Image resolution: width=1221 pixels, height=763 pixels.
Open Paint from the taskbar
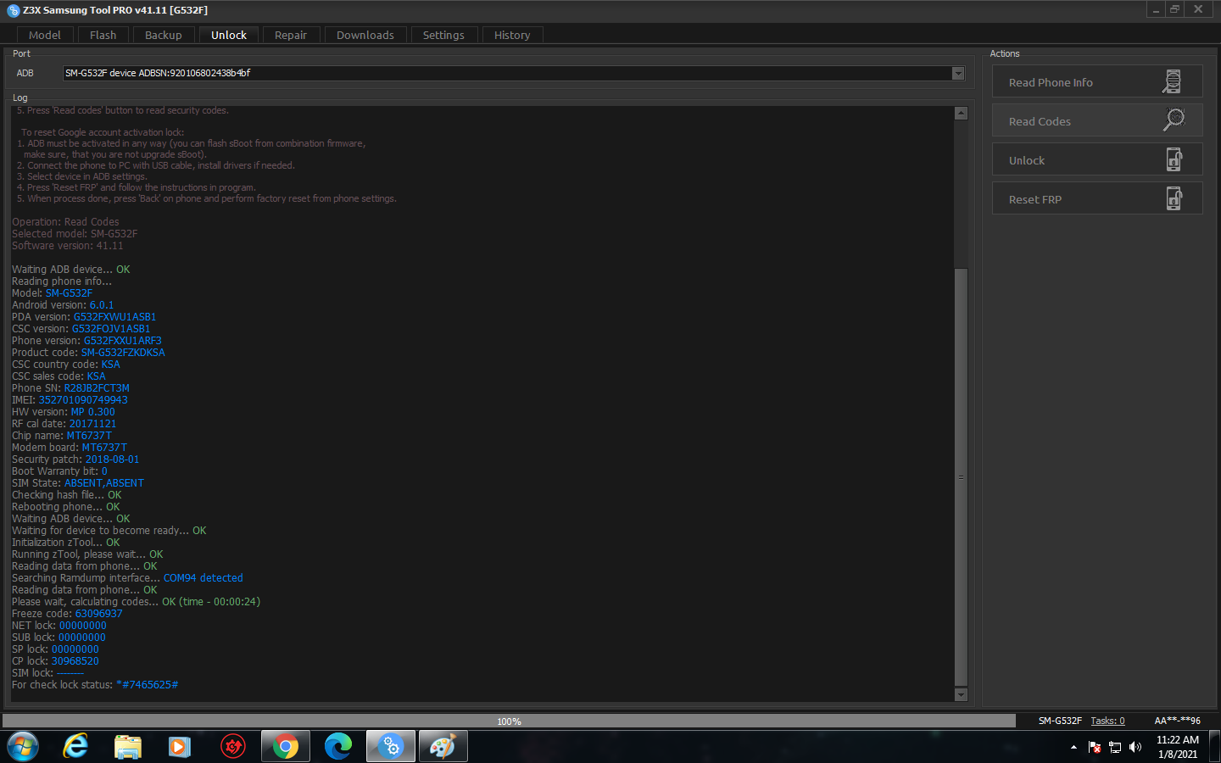tap(443, 746)
